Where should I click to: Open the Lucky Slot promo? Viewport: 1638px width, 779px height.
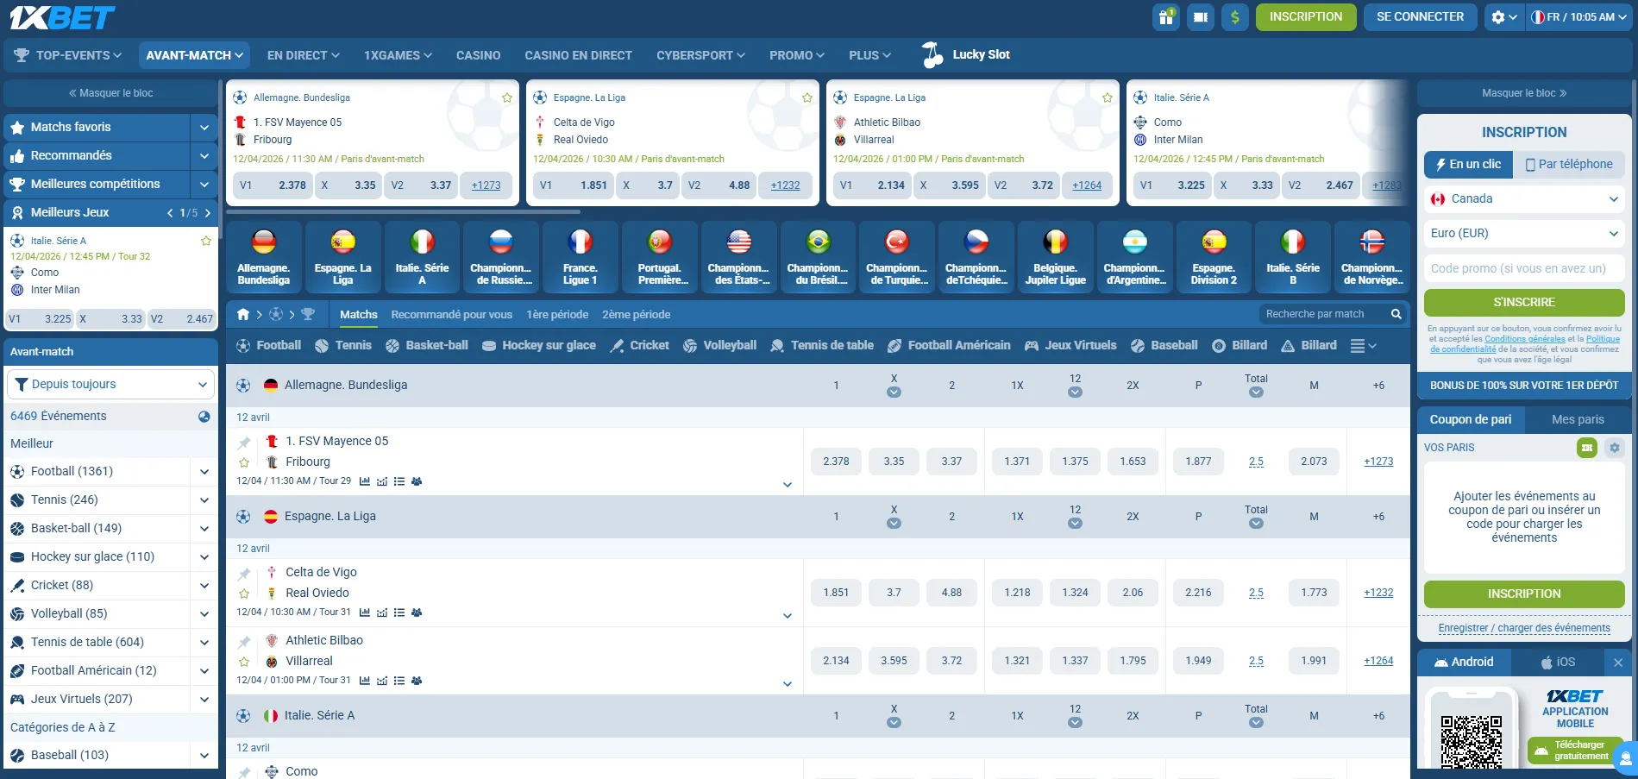point(965,54)
